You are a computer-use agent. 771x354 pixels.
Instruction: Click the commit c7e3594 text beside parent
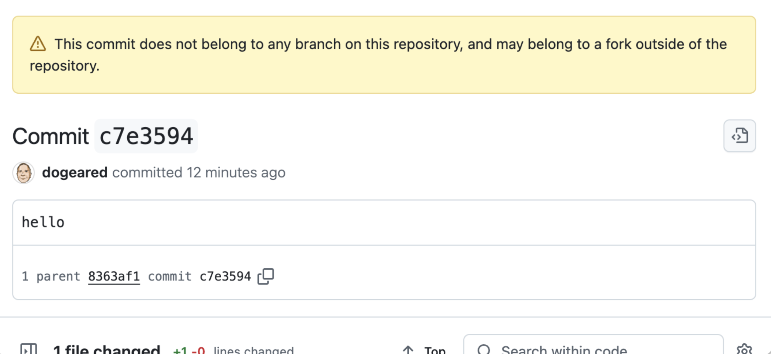point(199,276)
